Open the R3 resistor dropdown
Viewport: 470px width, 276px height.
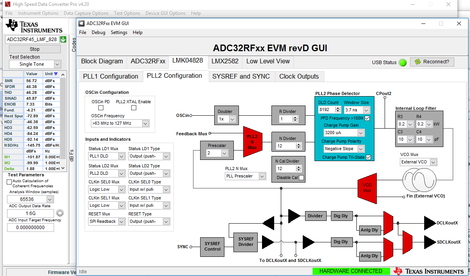(x=410, y=124)
